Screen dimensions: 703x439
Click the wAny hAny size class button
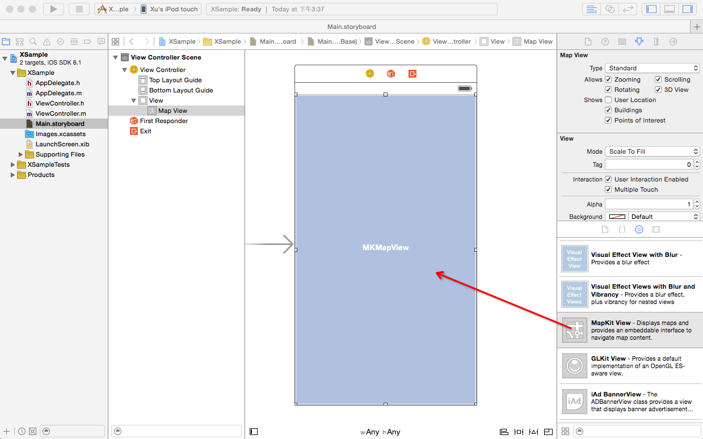tap(380, 432)
